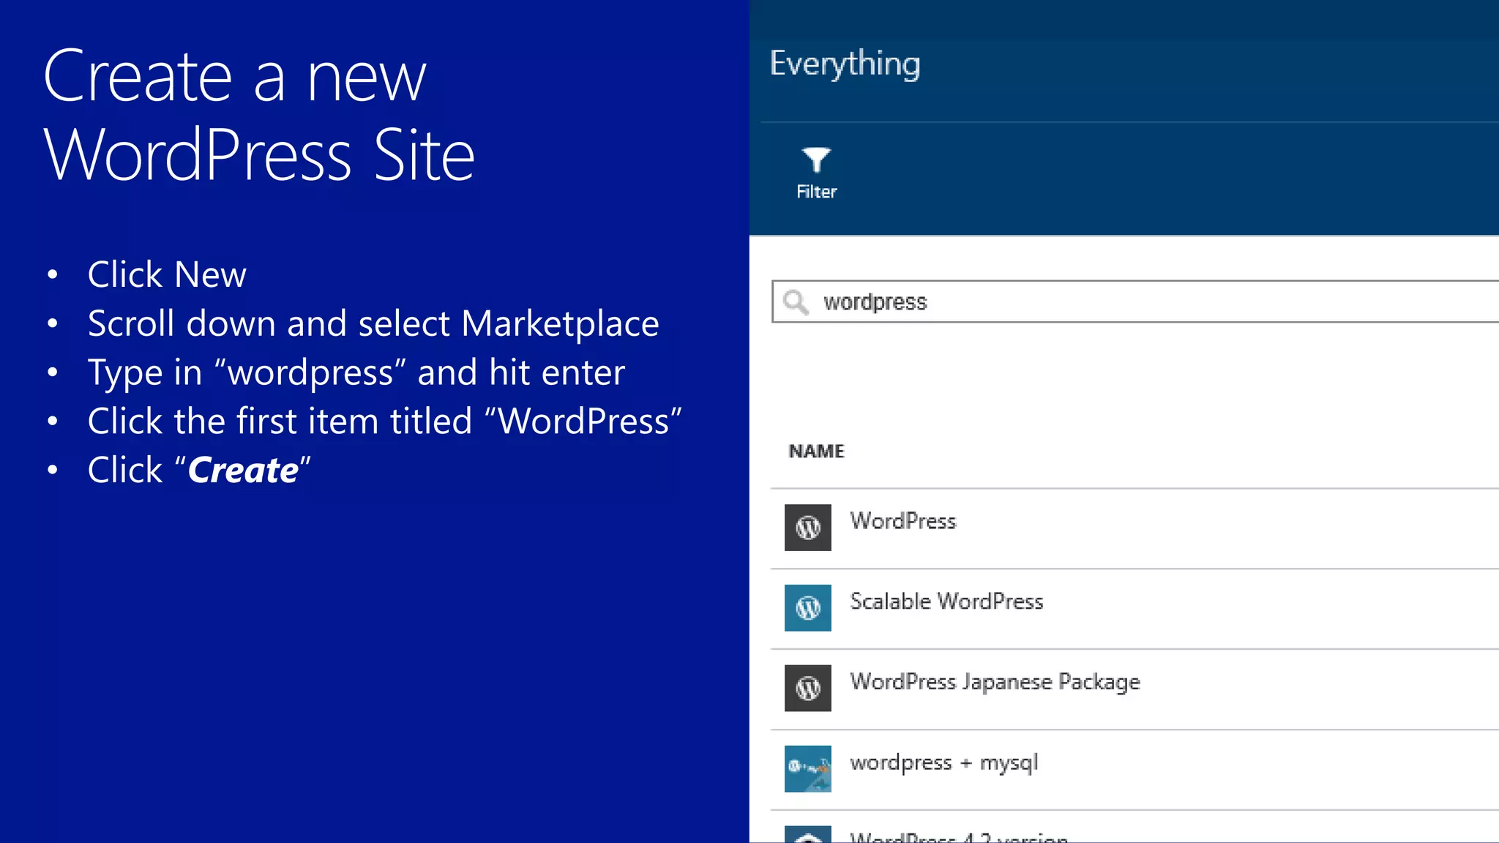Open WordPress Japanese Package listing
The width and height of the screenshot is (1499, 843).
[995, 682]
